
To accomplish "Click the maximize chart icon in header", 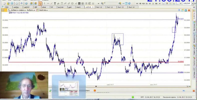I will (186, 10).
